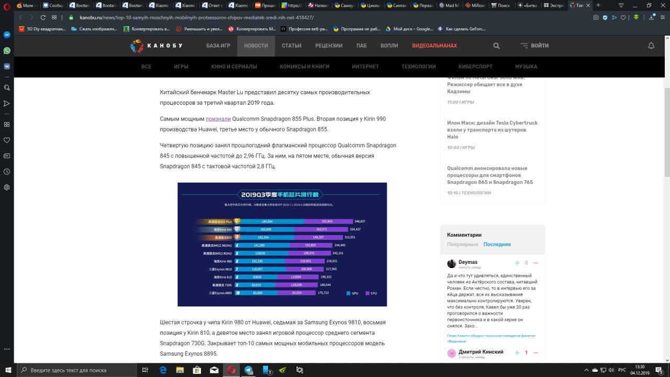The height and width of the screenshot is (377, 670).
Task: Click Windows taskbar search box
Action: click(x=77, y=370)
